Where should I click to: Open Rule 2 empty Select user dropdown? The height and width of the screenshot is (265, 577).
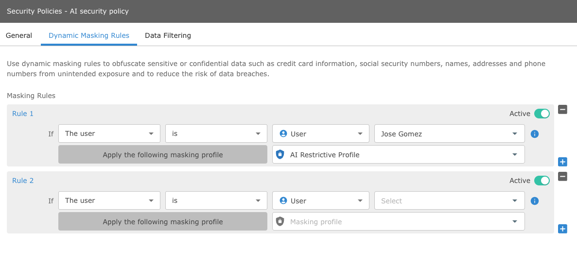pyautogui.click(x=449, y=201)
